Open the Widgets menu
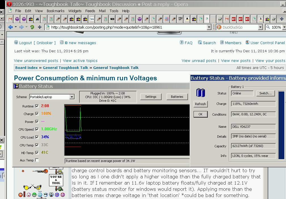The height and width of the screenshot is (199, 286). (x=75, y=11)
